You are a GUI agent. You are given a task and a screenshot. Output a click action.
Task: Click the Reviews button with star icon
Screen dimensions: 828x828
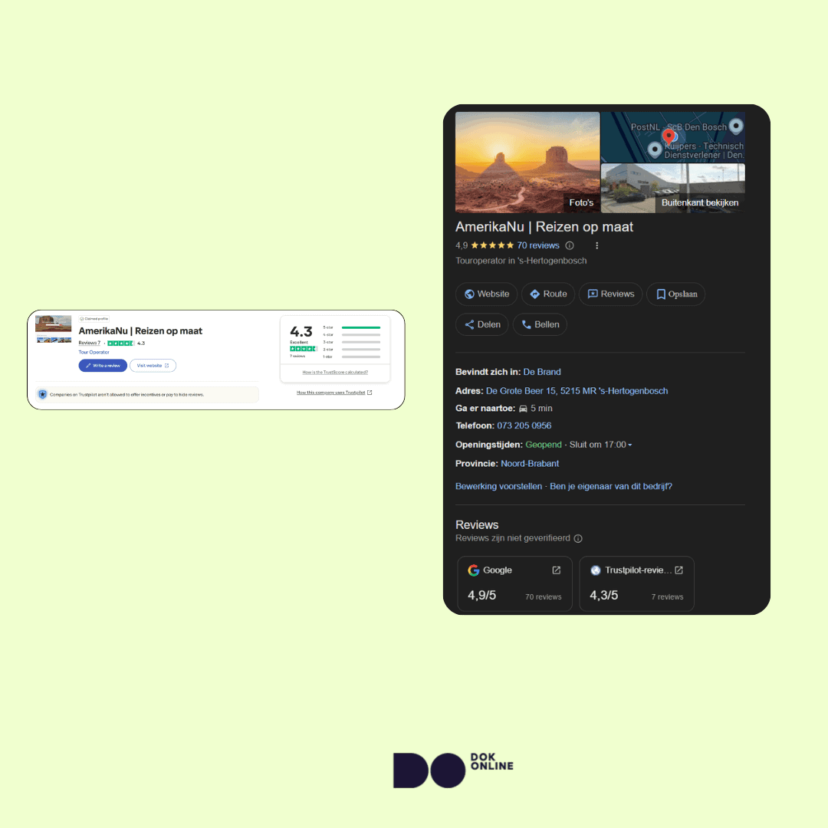point(610,294)
